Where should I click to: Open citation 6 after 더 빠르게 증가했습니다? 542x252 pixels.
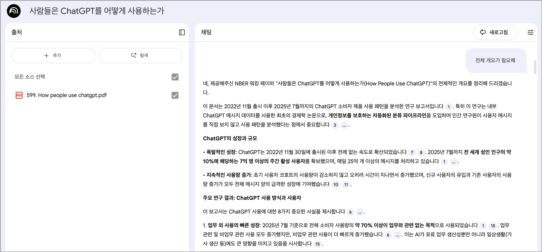[388, 235]
